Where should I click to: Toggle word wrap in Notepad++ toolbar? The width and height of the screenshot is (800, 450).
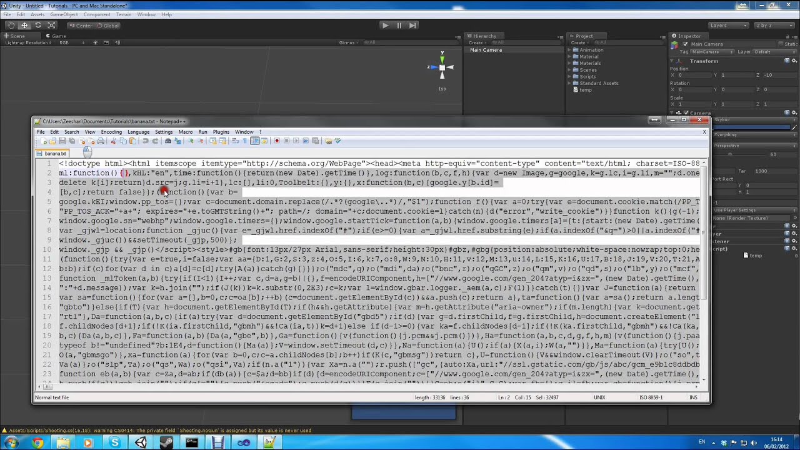click(236, 141)
